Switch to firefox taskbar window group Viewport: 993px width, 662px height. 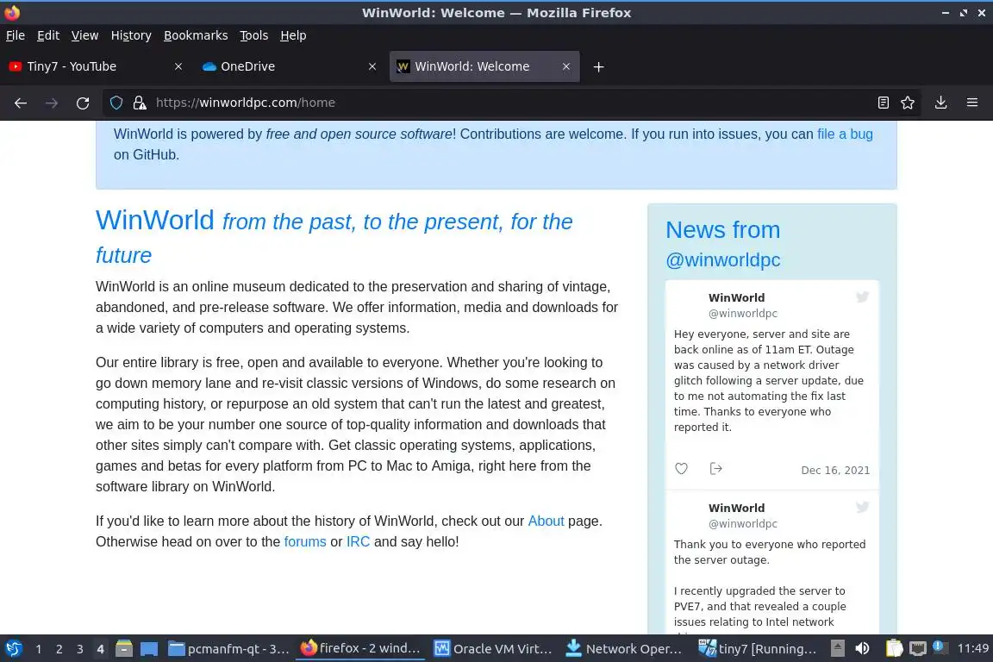360,649
